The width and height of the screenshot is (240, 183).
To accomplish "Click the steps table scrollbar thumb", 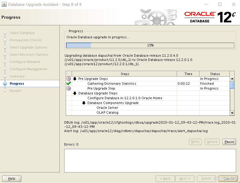I will pyautogui.click(x=232, y=85).
